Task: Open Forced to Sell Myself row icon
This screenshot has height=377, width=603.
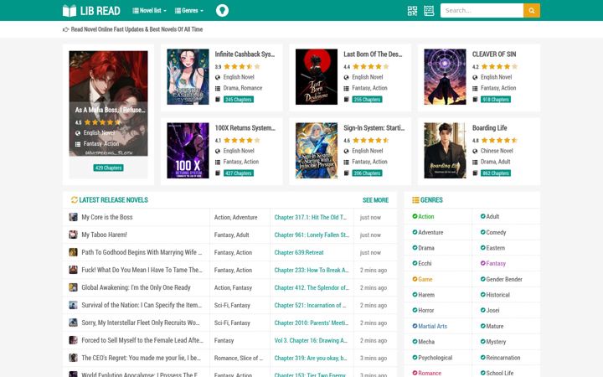Action: click(x=73, y=340)
